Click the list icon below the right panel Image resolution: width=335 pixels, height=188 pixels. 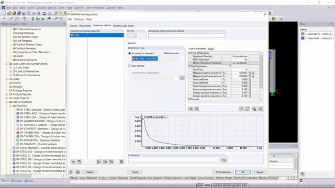point(301,181)
